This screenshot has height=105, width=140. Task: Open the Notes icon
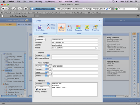point(87,27)
